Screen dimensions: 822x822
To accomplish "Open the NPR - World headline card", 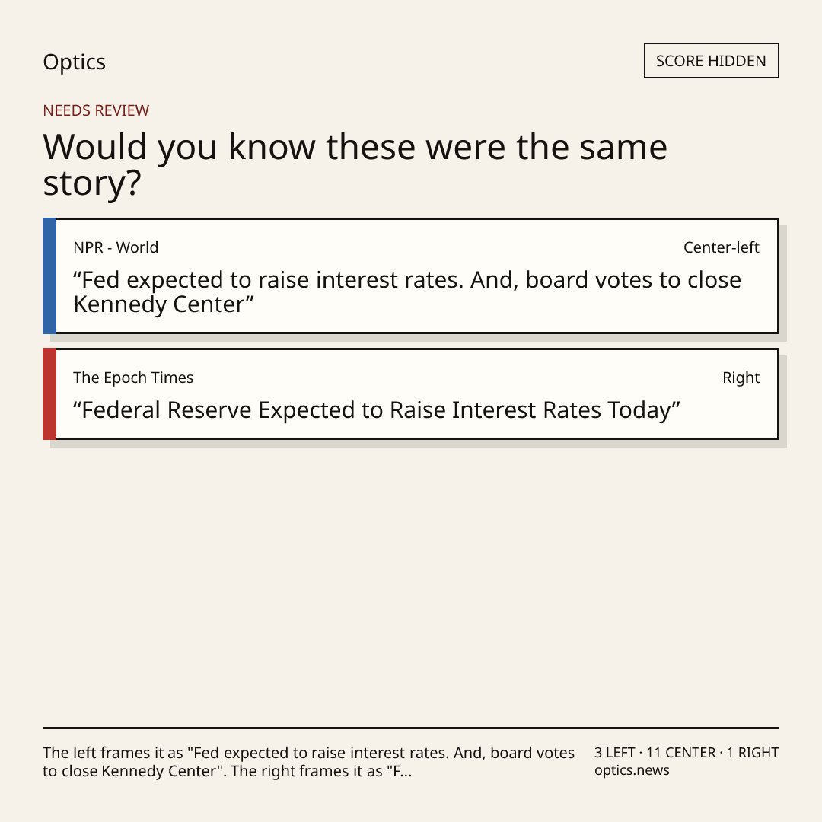I will click(411, 276).
